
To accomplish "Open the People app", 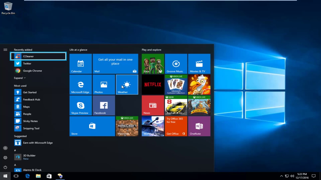I will coord(38,114).
